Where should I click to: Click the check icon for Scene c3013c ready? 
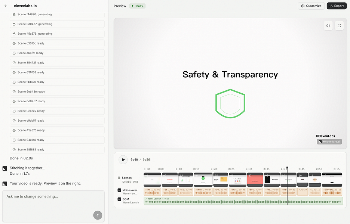14,43
